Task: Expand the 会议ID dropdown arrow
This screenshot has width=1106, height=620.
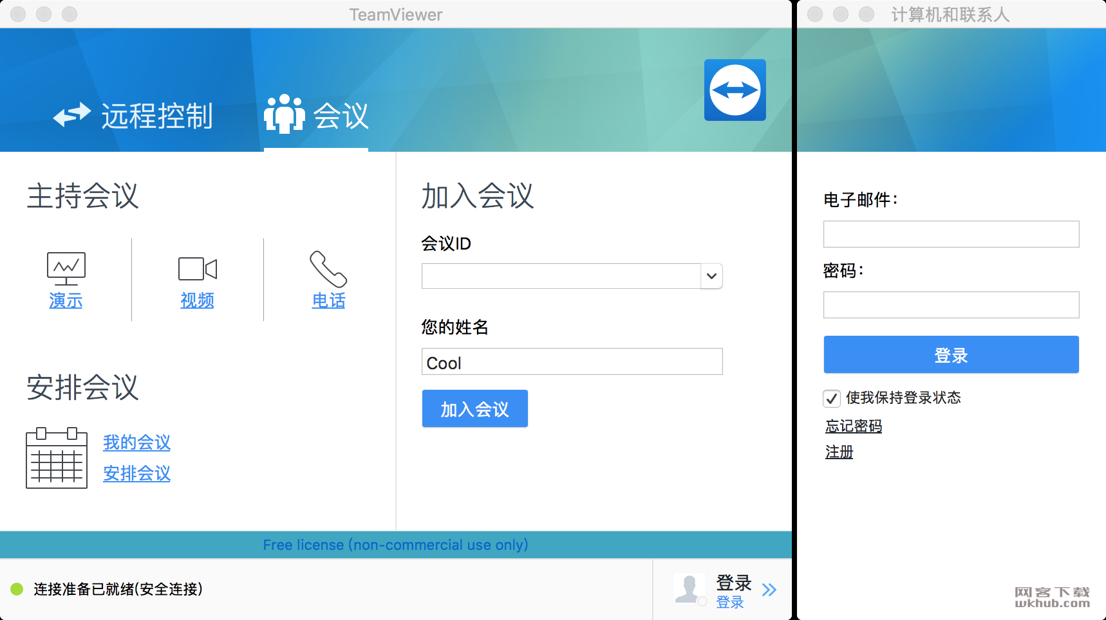Action: 711,276
